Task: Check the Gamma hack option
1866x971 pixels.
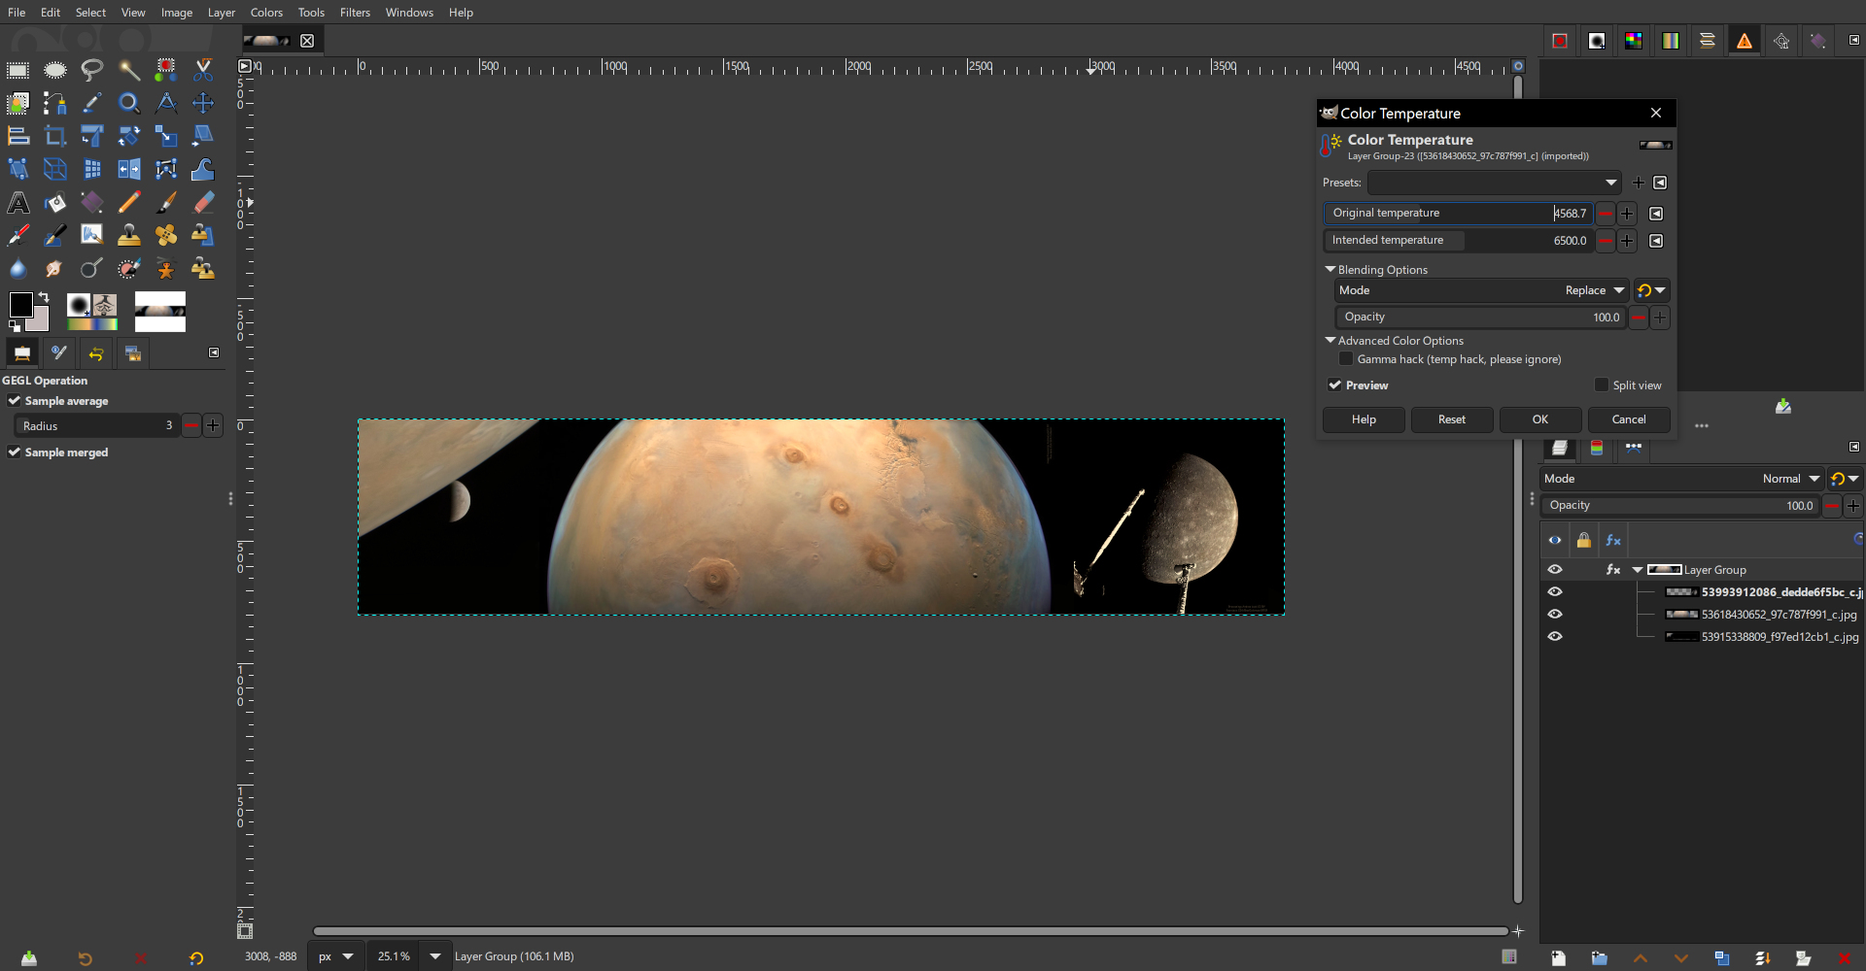Action: pyautogui.click(x=1346, y=358)
